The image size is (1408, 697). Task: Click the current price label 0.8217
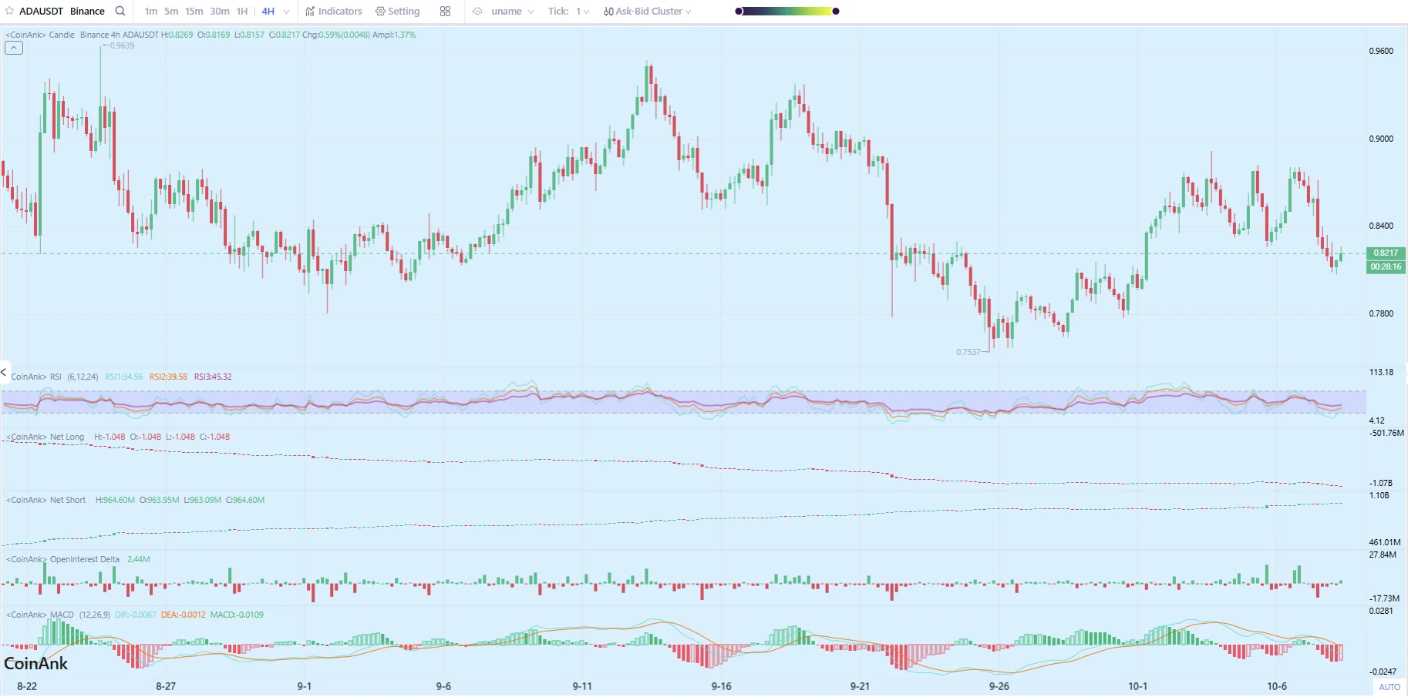point(1385,253)
